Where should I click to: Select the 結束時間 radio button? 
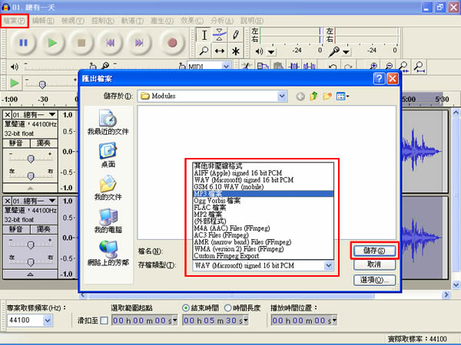pos(185,308)
